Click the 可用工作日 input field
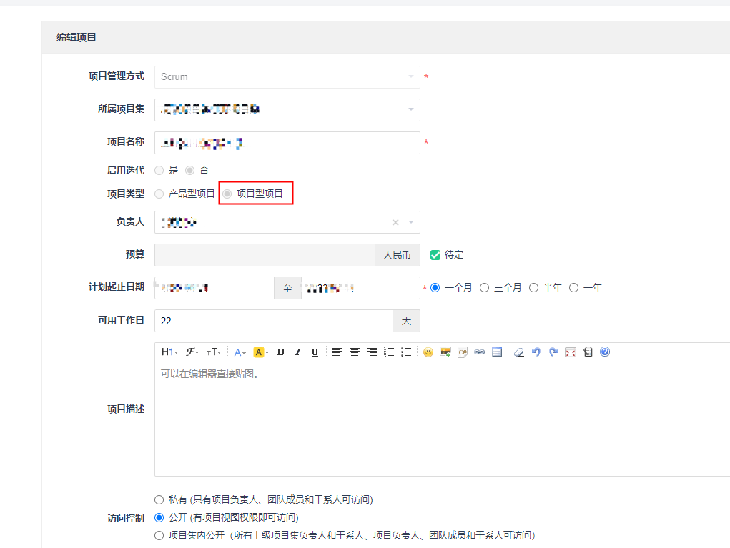730x548 pixels. [x=274, y=321]
